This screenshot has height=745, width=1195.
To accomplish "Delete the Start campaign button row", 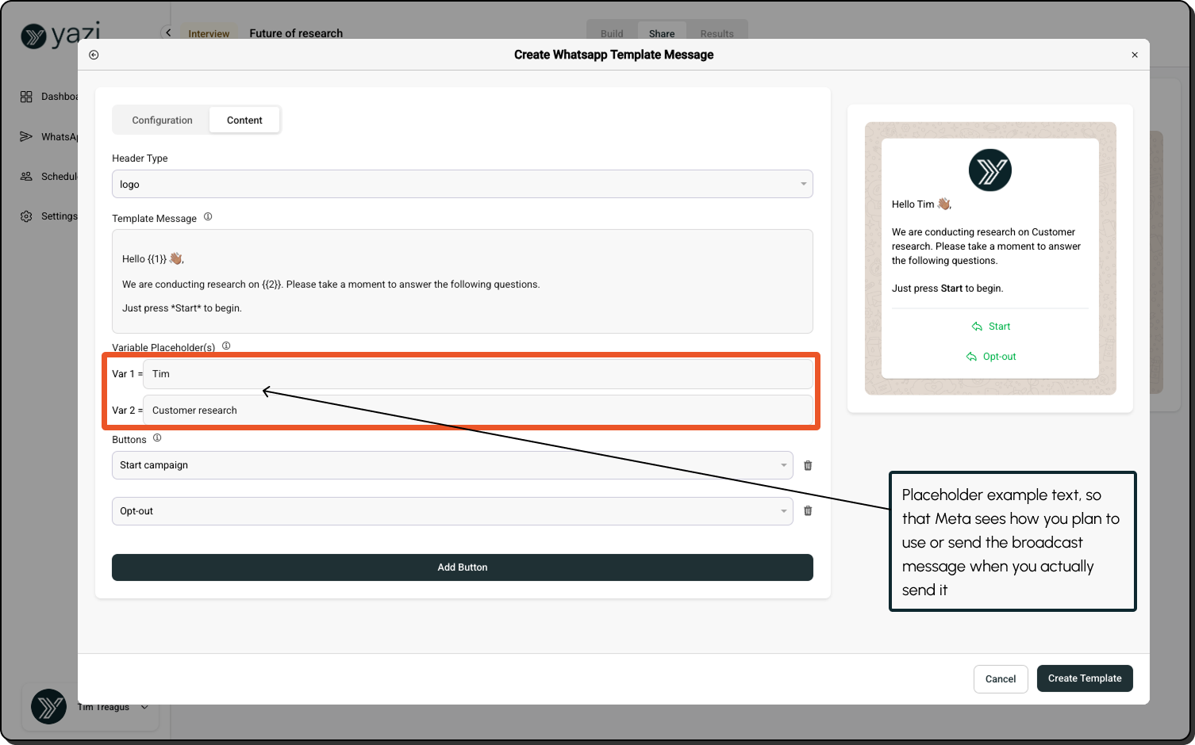I will tap(808, 465).
